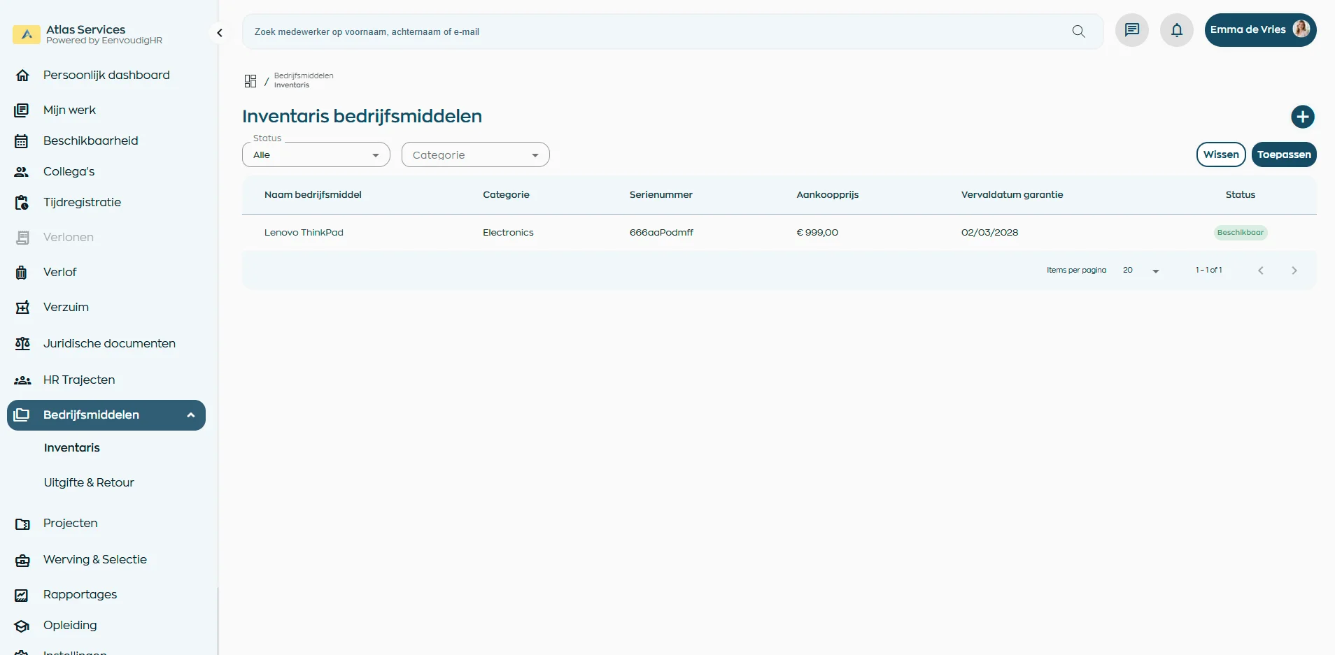Click the Projecten folder icon
Viewport: 1335px width, 655px height.
coord(22,524)
